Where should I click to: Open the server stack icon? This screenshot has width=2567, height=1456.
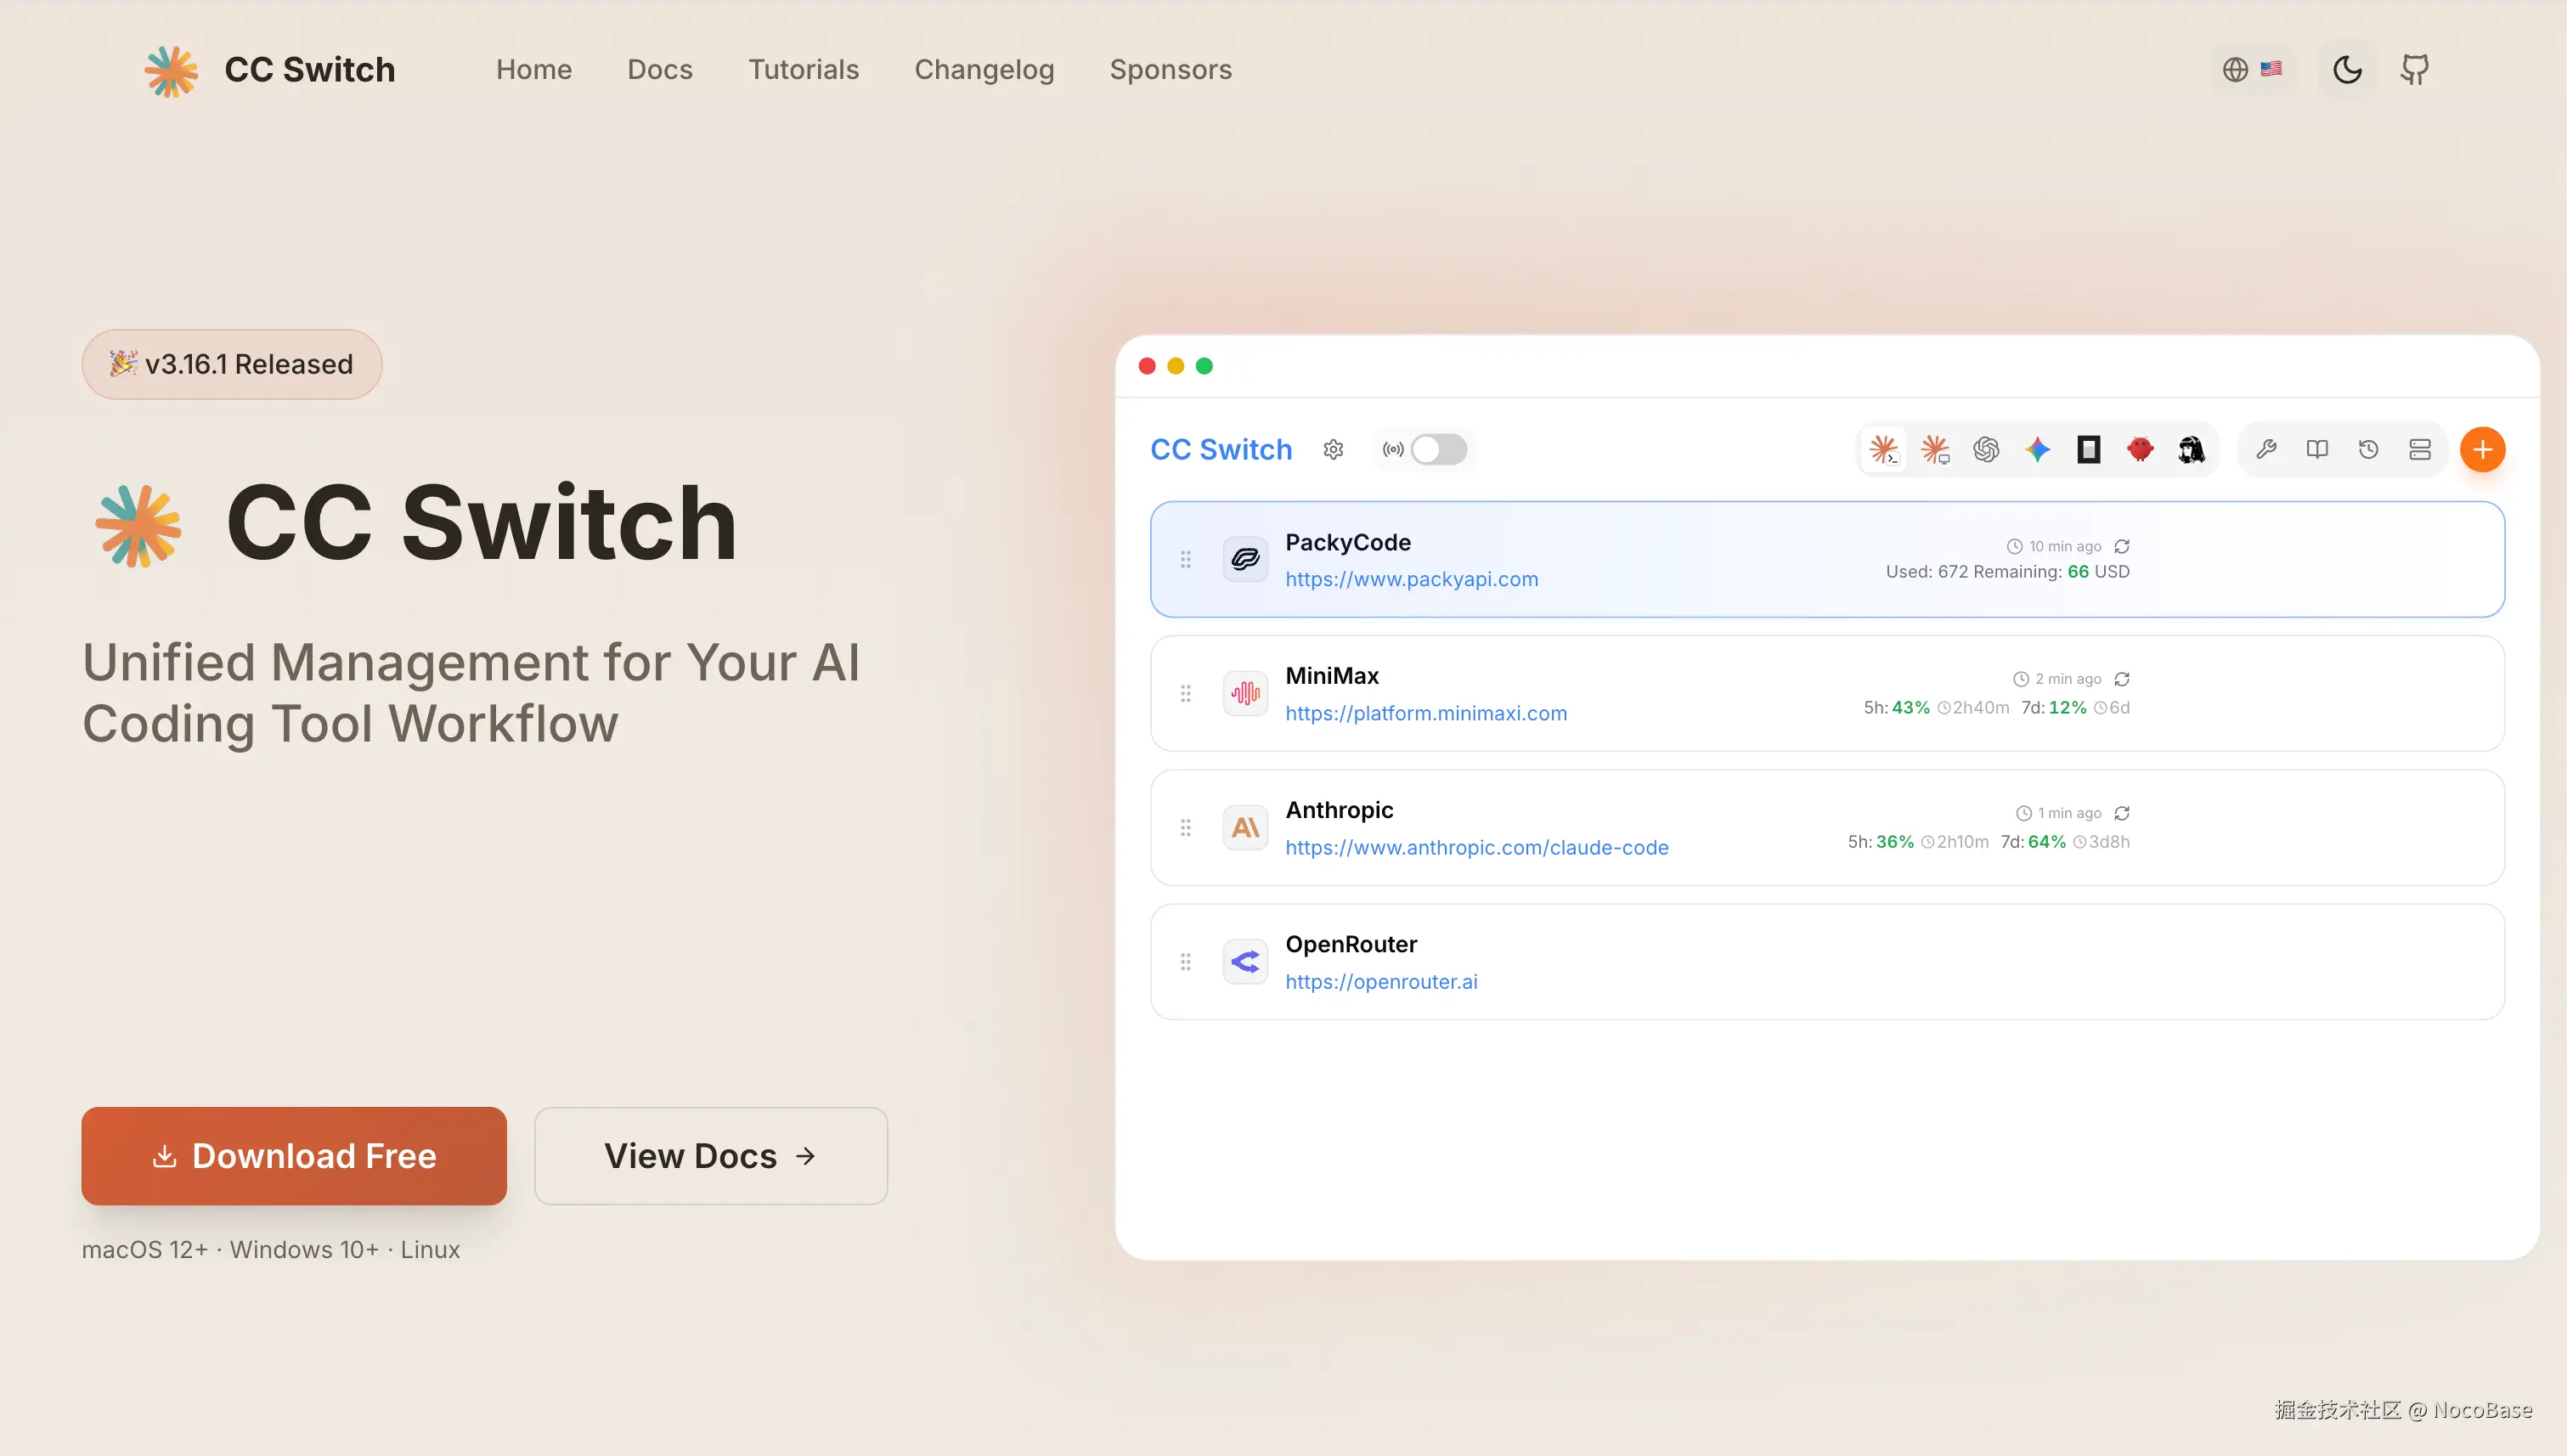pos(2419,450)
